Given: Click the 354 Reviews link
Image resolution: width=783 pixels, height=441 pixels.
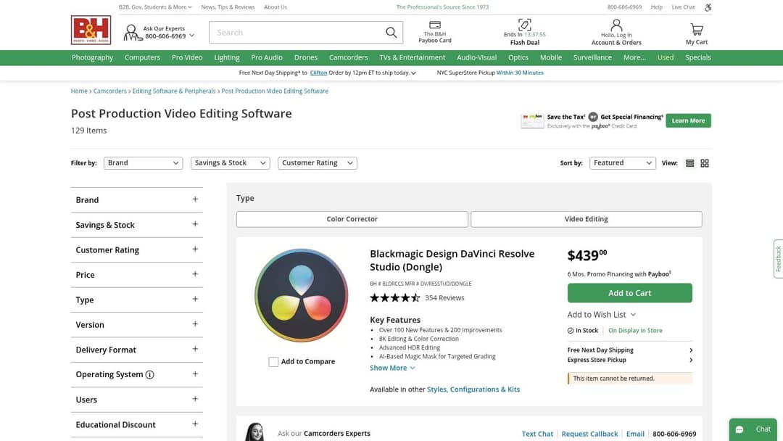Looking at the screenshot, I should 444,298.
